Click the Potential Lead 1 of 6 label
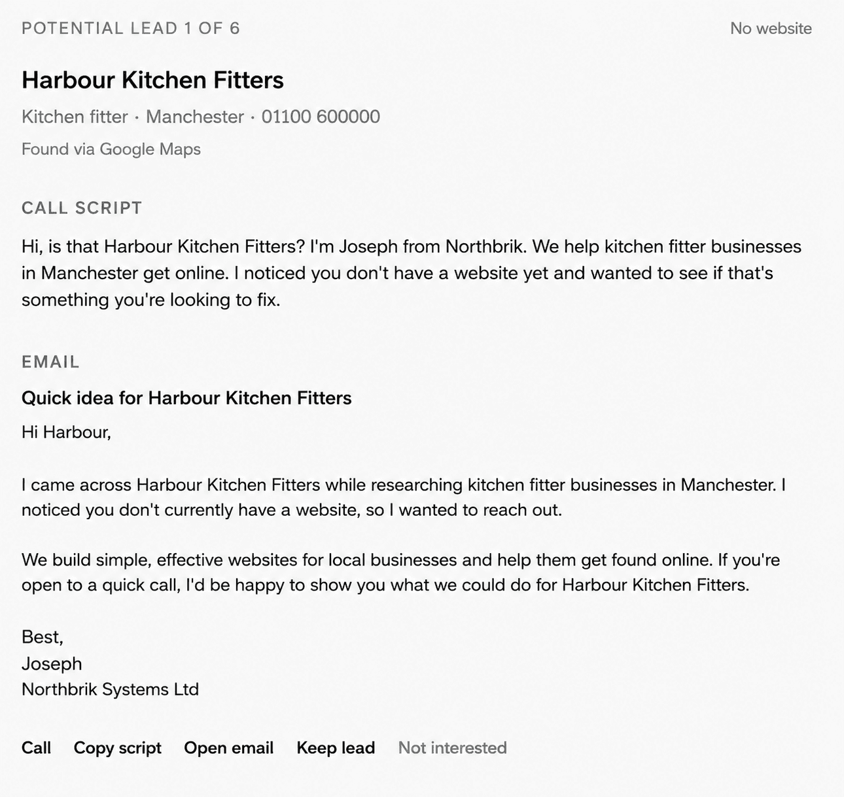844x797 pixels. pos(131,28)
